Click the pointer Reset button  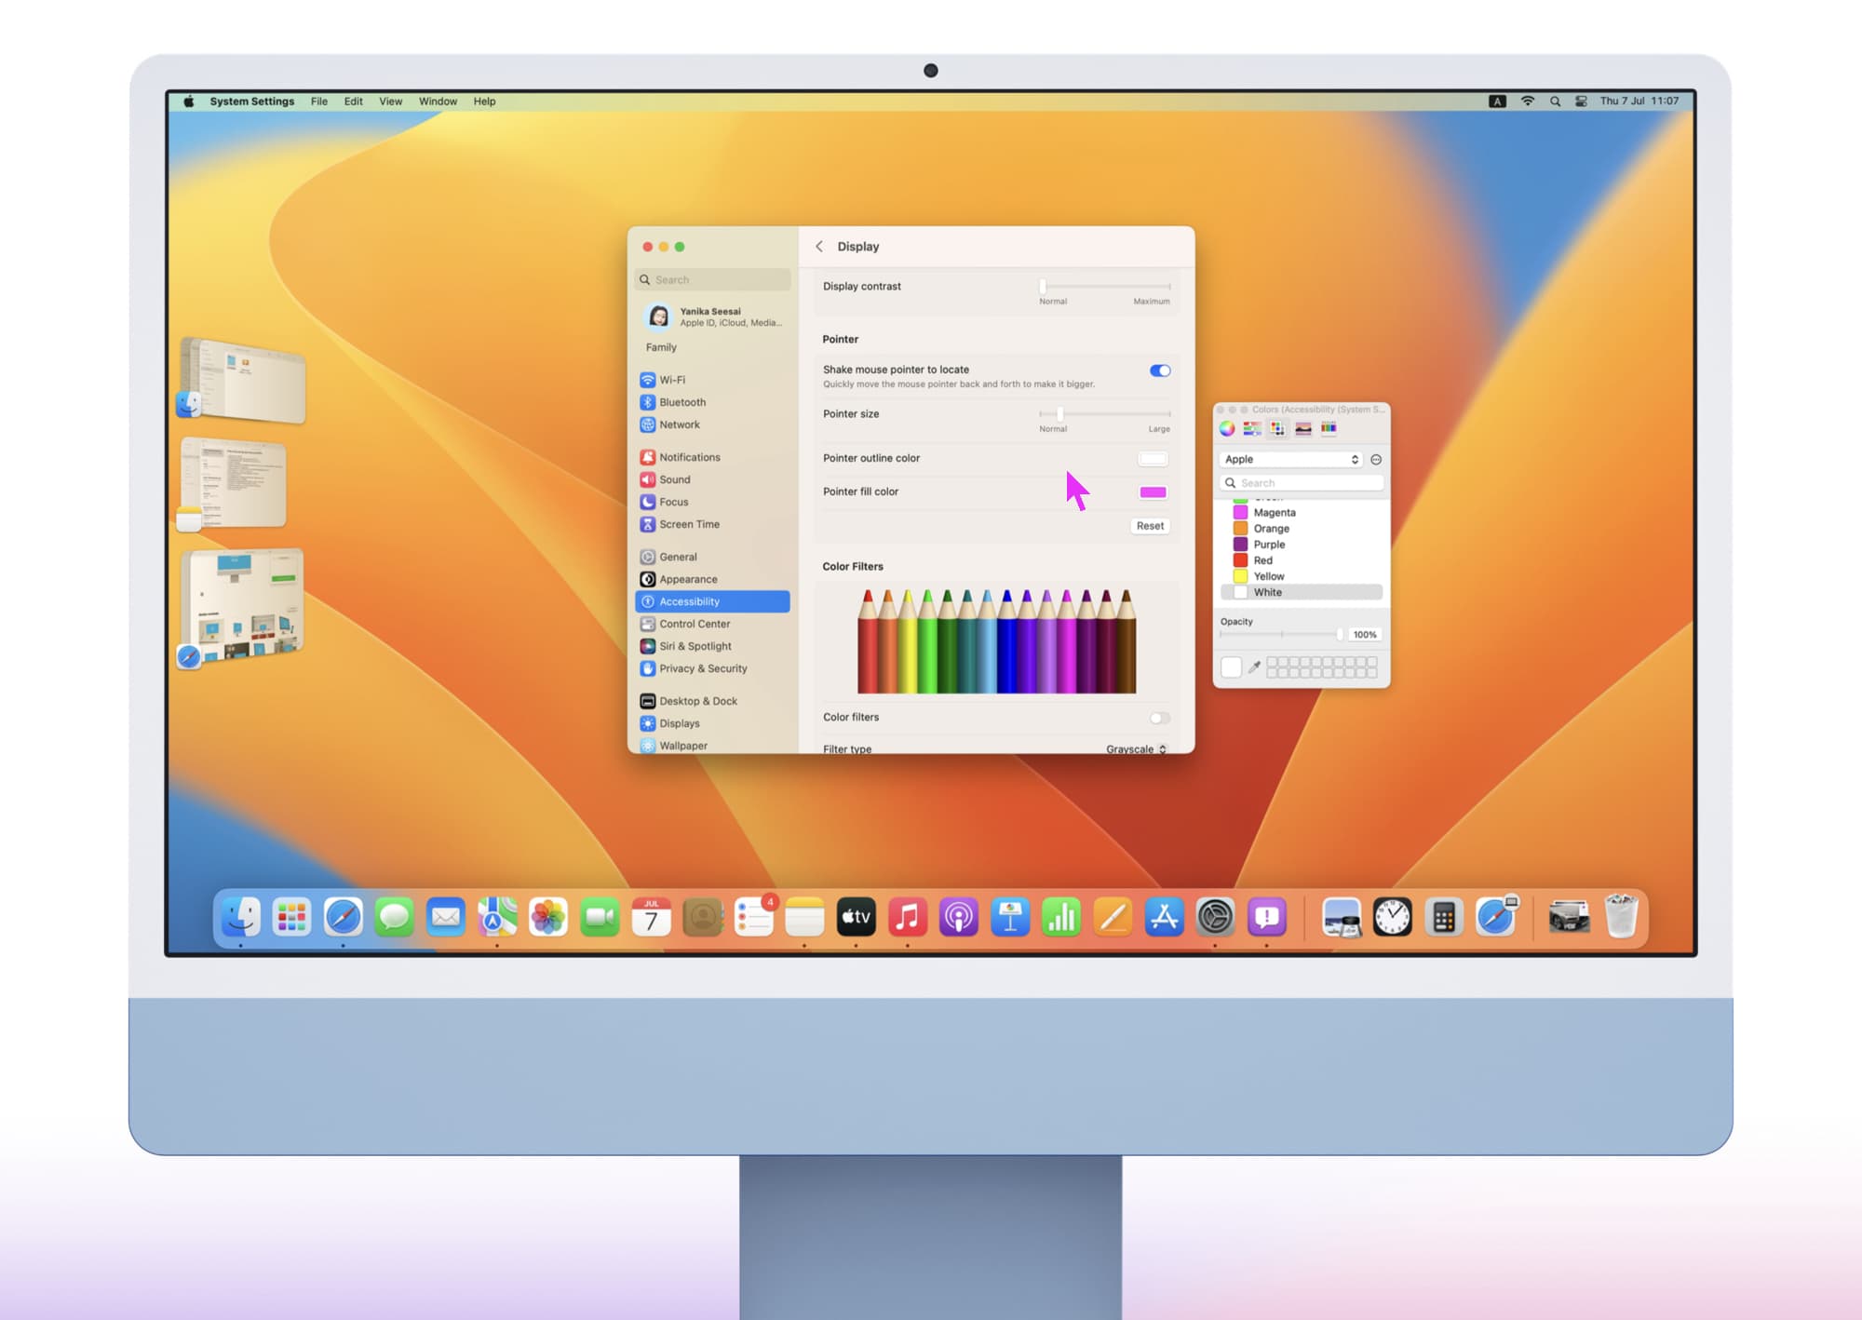pyautogui.click(x=1150, y=526)
